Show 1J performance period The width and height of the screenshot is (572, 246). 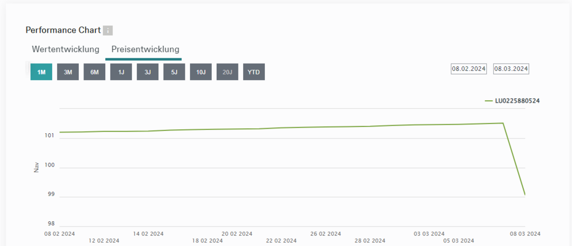pos(121,72)
